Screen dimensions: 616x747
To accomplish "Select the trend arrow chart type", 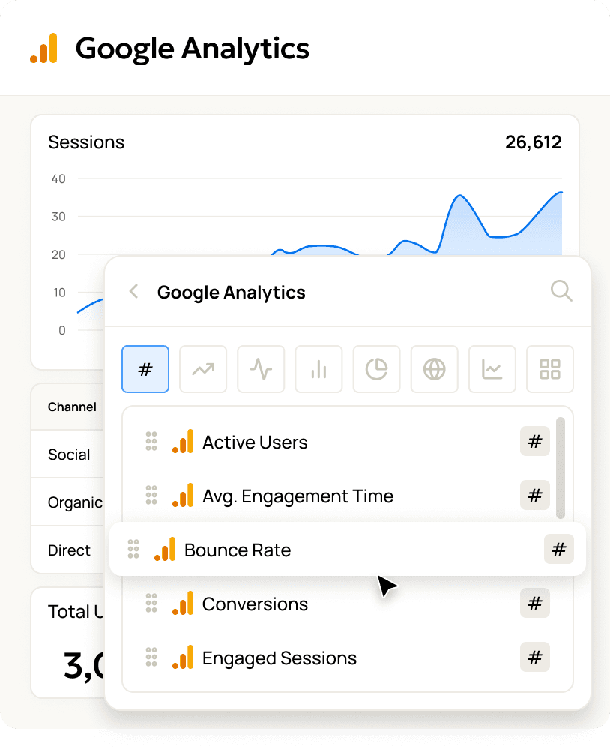I will (203, 369).
